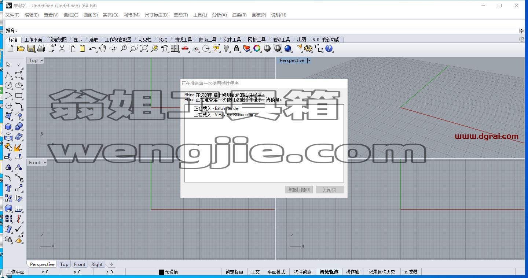
Task: Click the puzzle piece Join icon
Action: (x=8, y=147)
